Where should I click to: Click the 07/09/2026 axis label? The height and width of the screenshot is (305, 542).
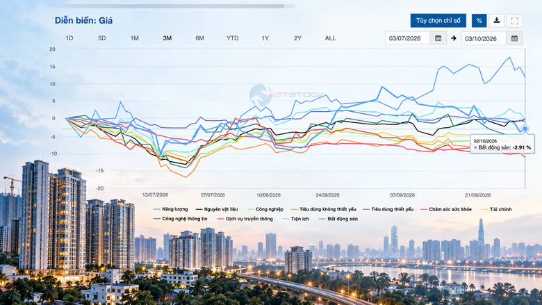click(x=402, y=195)
